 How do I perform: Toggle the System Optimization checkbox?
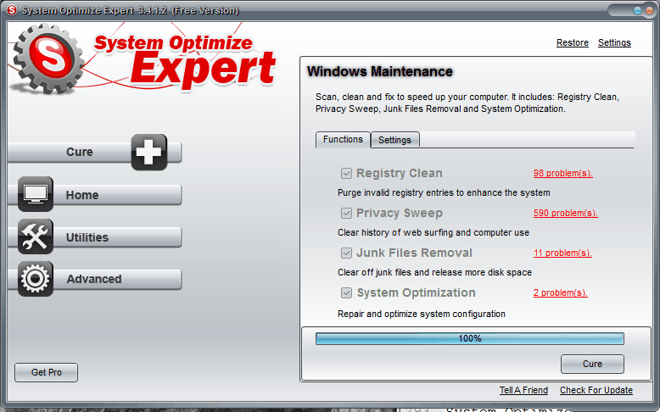click(346, 293)
